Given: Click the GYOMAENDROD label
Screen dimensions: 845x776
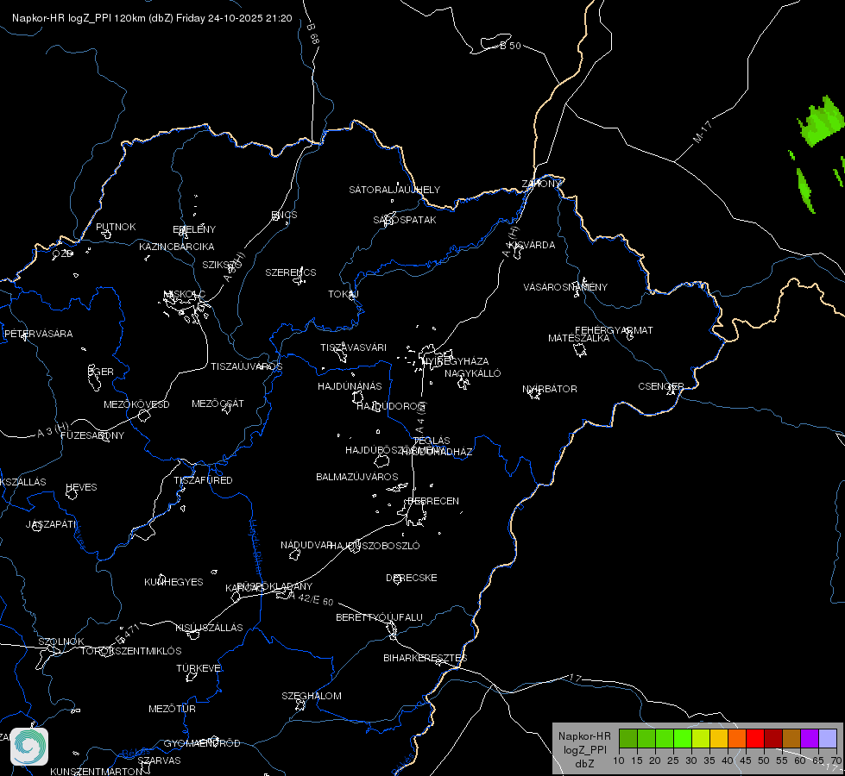Looking at the screenshot, I should click(x=202, y=743).
